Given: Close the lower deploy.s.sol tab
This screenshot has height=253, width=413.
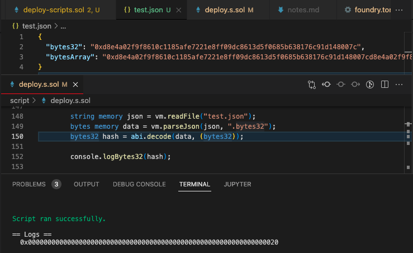Looking at the screenshot, I should tap(75, 85).
